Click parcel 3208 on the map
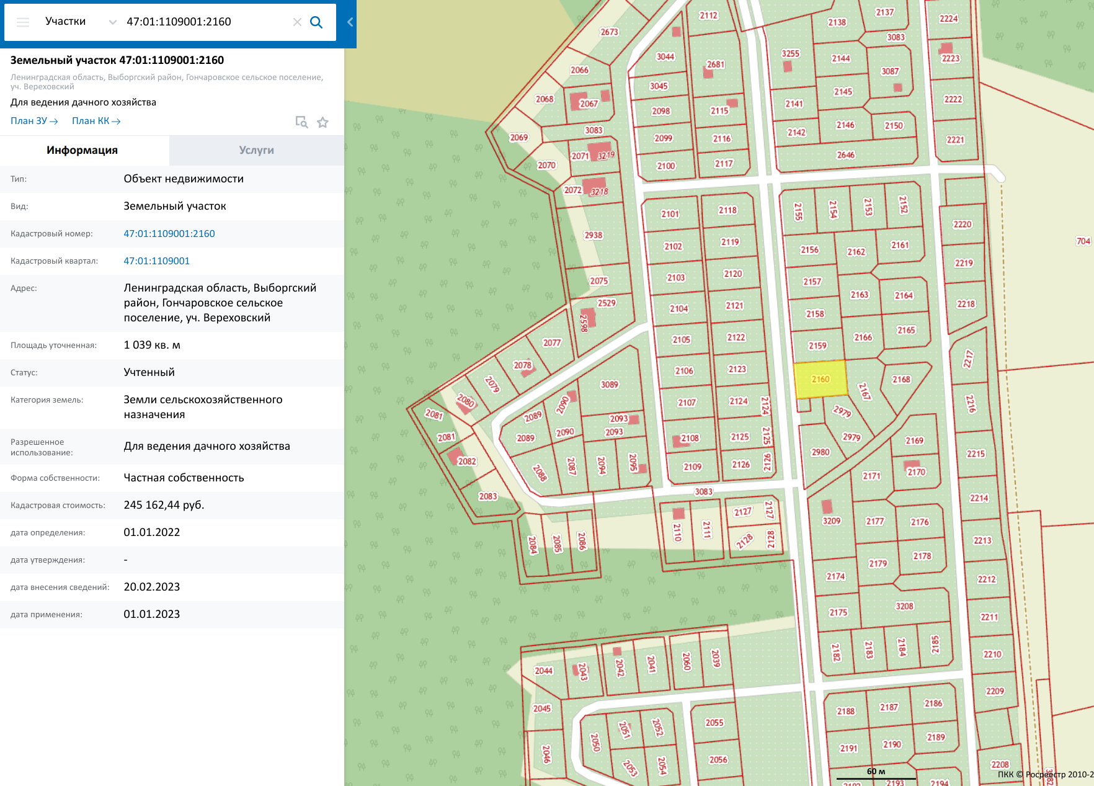The height and width of the screenshot is (786, 1094). pos(904,606)
